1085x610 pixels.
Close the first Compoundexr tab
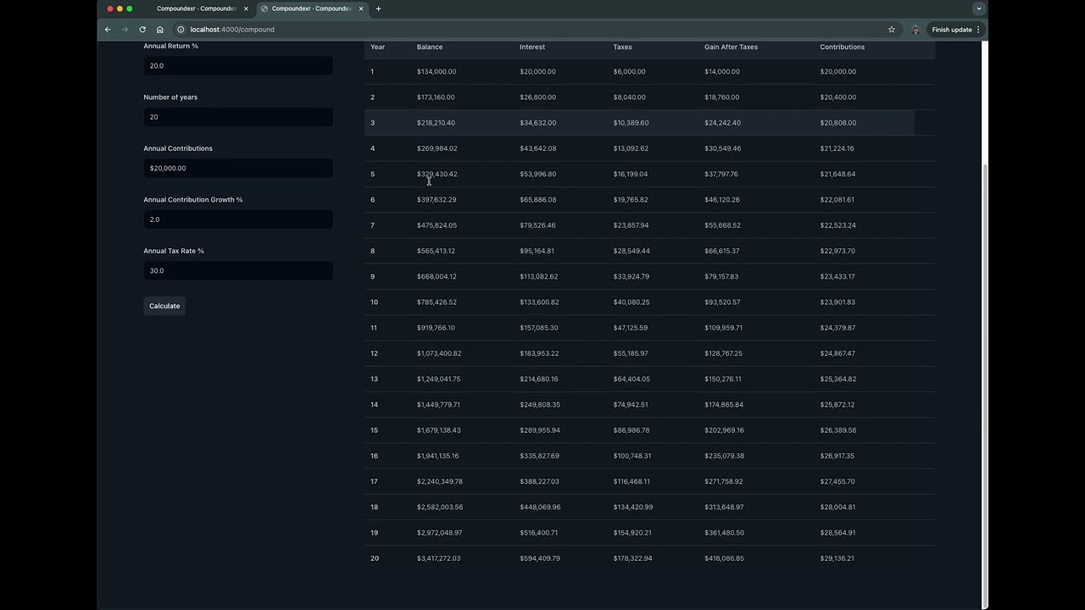(x=246, y=8)
